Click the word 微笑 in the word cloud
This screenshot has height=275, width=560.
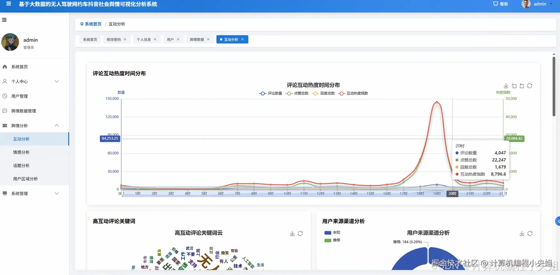pyautogui.click(x=225, y=253)
